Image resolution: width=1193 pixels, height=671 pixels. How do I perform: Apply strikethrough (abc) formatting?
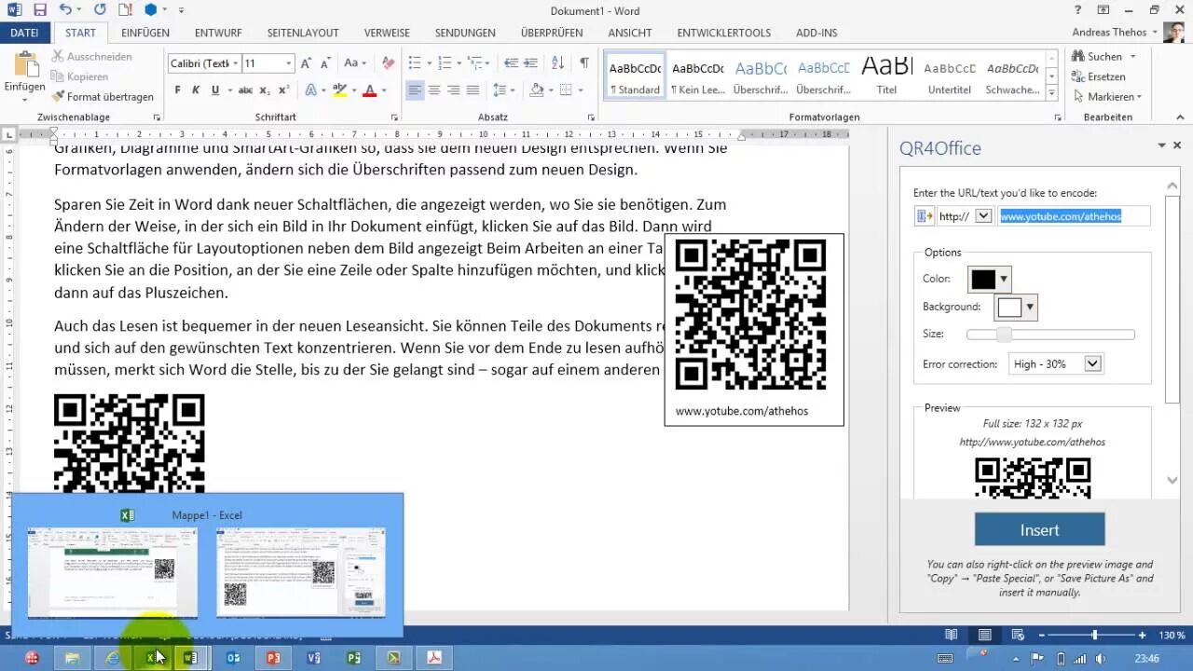coord(245,90)
